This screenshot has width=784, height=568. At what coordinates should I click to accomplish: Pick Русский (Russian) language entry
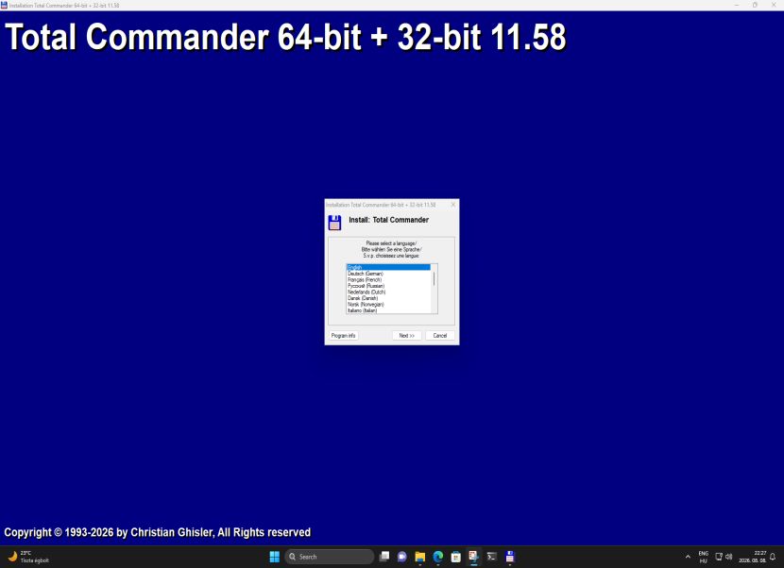[x=388, y=286]
